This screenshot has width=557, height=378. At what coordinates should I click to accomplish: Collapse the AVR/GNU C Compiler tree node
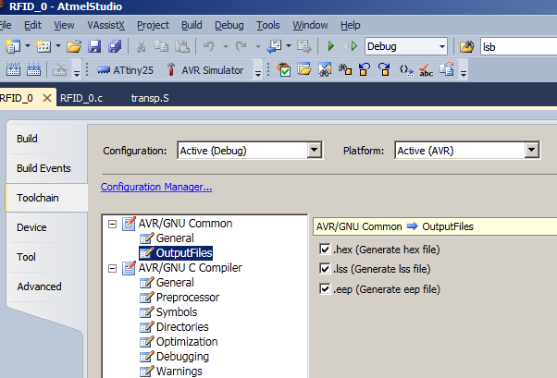pyautogui.click(x=112, y=268)
